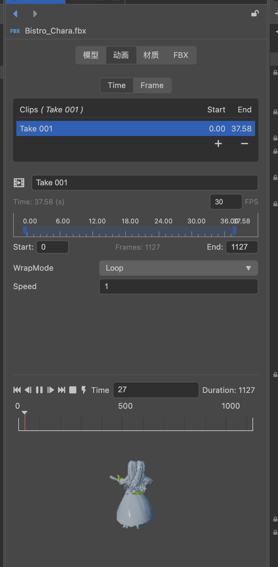Switch to the 材质 tab
Screen dimensions: 278x567
pos(151,55)
